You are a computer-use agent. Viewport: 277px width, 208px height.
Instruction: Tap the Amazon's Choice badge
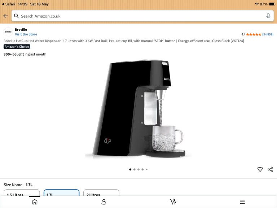click(17, 47)
